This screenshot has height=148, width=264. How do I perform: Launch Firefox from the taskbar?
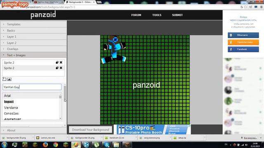45,145
